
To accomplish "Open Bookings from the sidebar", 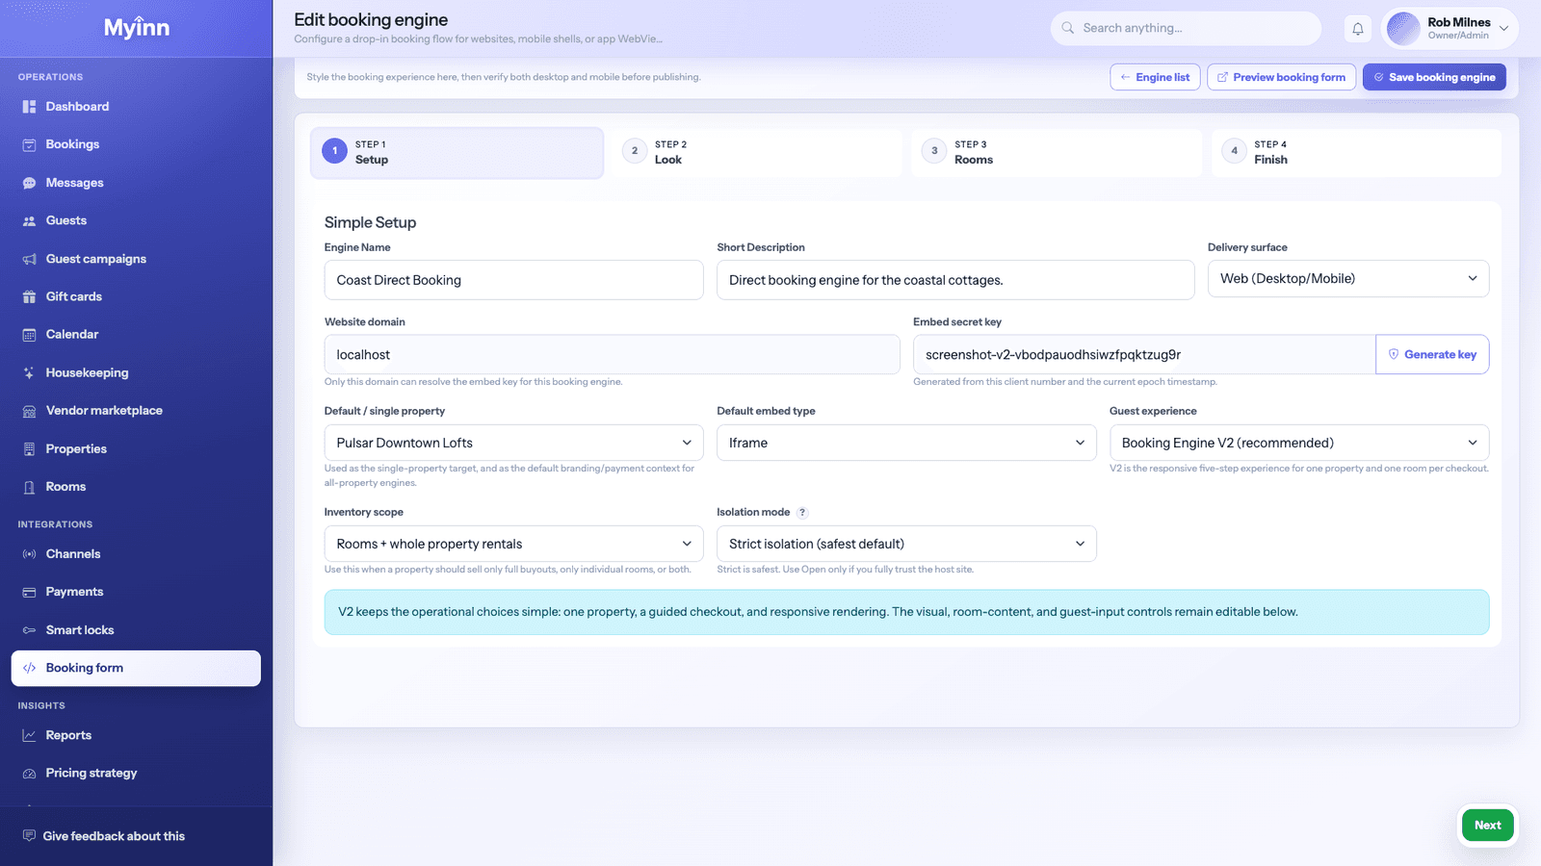I will point(136,144).
